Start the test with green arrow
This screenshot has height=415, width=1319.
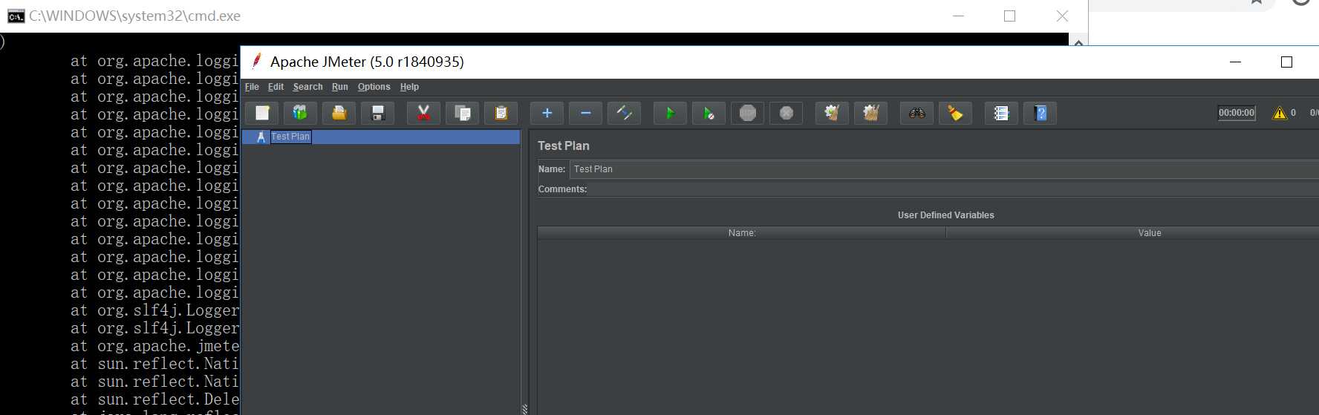click(x=671, y=113)
